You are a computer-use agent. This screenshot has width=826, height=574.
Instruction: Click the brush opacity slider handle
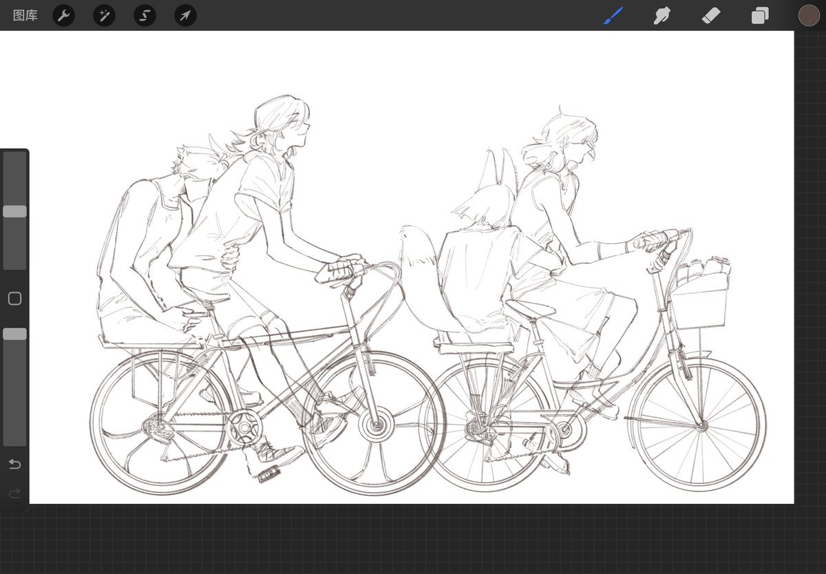(x=14, y=334)
